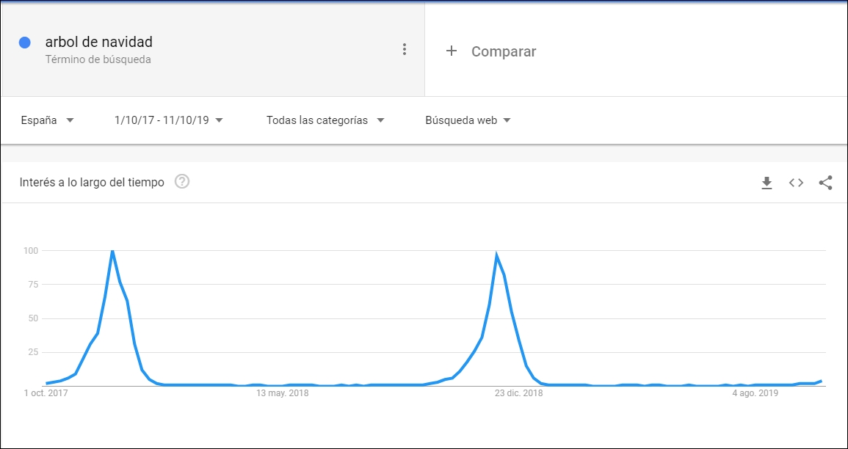Click the 13 may. 2018 axis label
Viewport: 848px width, 449px height.
280,393
